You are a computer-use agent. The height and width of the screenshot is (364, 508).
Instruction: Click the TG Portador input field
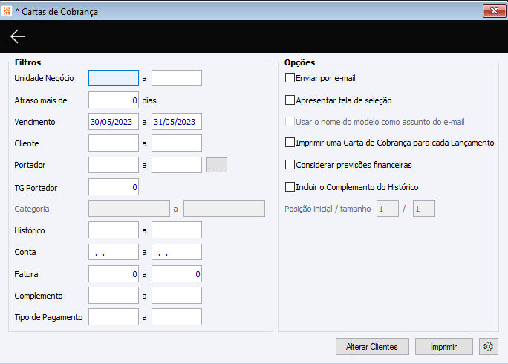click(x=114, y=187)
